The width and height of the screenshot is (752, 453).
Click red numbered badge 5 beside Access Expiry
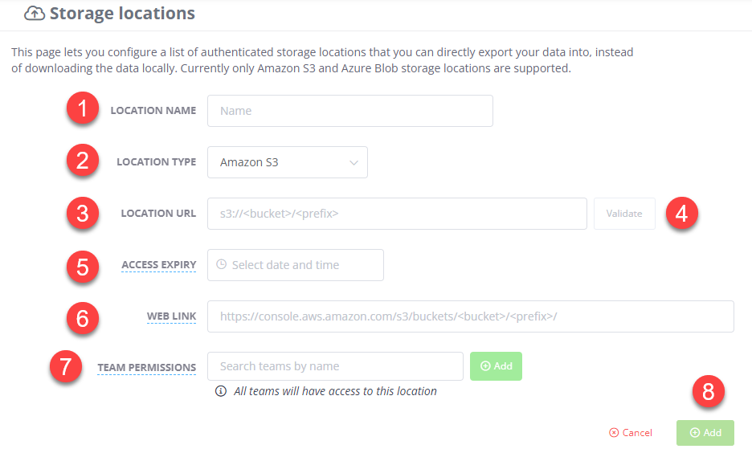coord(83,265)
